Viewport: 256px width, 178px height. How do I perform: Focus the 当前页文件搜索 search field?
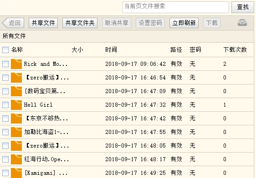(175, 7)
